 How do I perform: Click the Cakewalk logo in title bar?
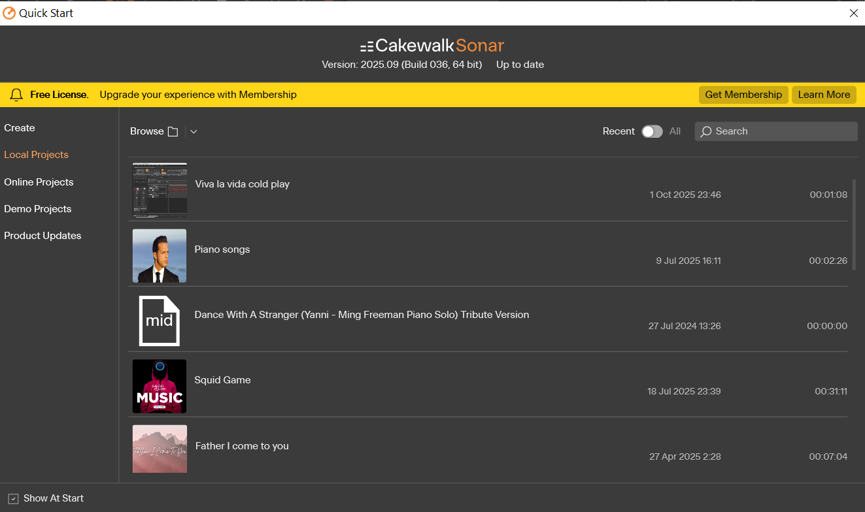[x=9, y=13]
